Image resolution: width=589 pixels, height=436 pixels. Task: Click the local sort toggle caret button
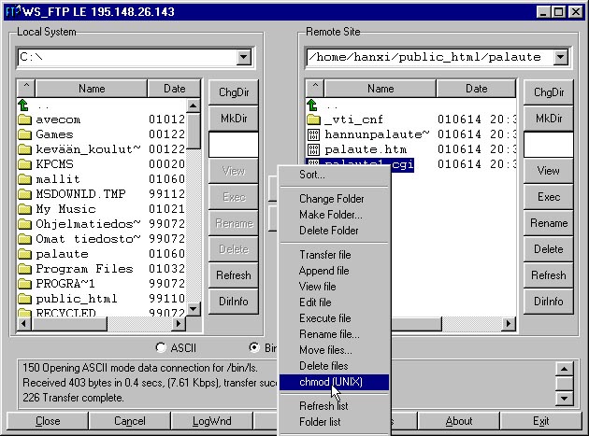(x=26, y=89)
